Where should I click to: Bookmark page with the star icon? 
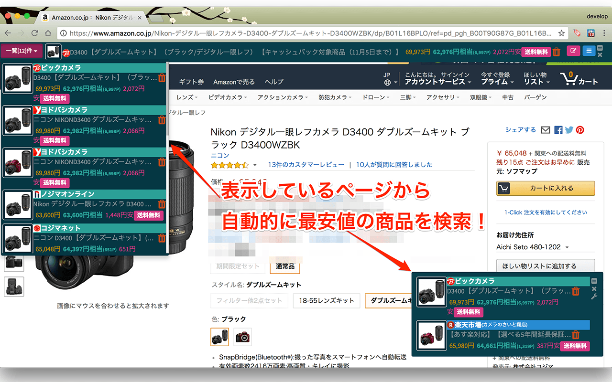tap(562, 33)
